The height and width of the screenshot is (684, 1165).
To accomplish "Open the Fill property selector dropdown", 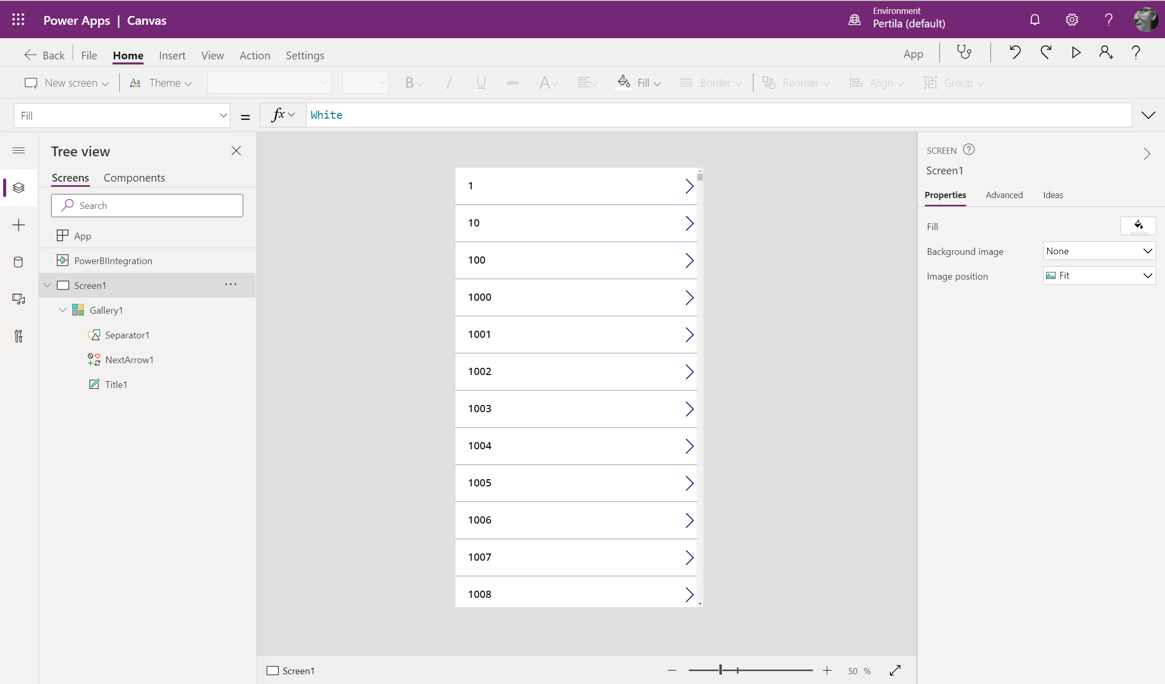I will (x=122, y=116).
